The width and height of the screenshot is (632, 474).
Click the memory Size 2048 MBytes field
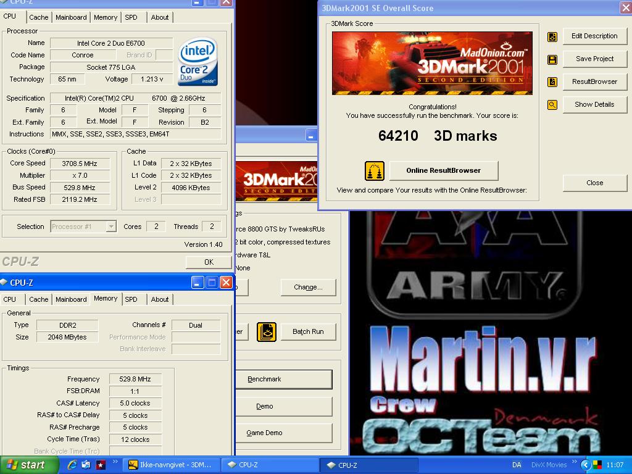click(67, 338)
